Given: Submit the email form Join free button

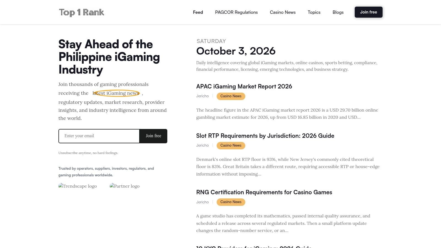Looking at the screenshot, I should coord(153,136).
